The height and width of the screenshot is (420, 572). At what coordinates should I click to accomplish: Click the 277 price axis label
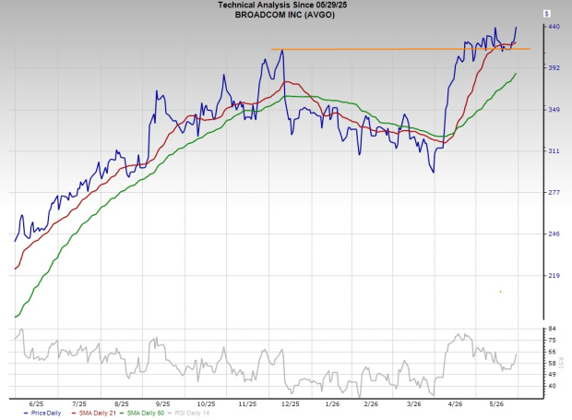(554, 192)
